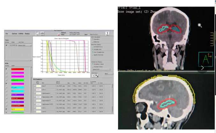216x133 pixels.
Task: Click the grid dose tool icon
Action: point(96,75)
